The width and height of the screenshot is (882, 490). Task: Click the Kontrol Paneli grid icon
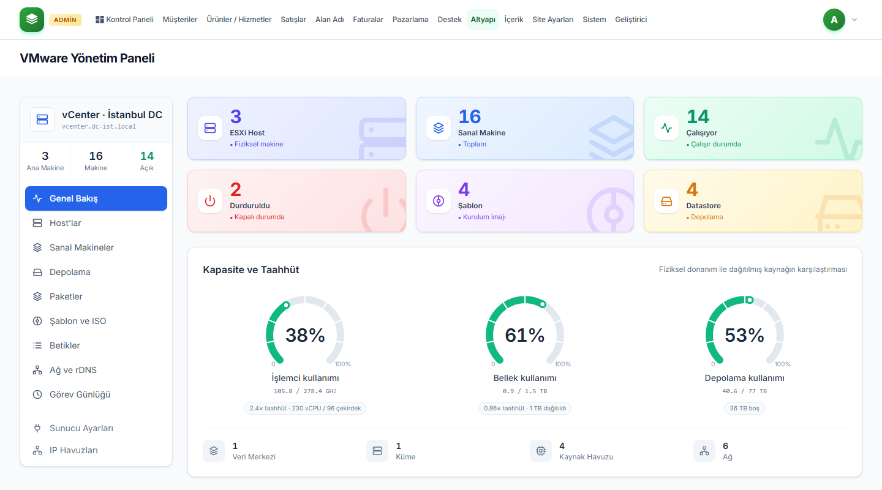pyautogui.click(x=100, y=20)
